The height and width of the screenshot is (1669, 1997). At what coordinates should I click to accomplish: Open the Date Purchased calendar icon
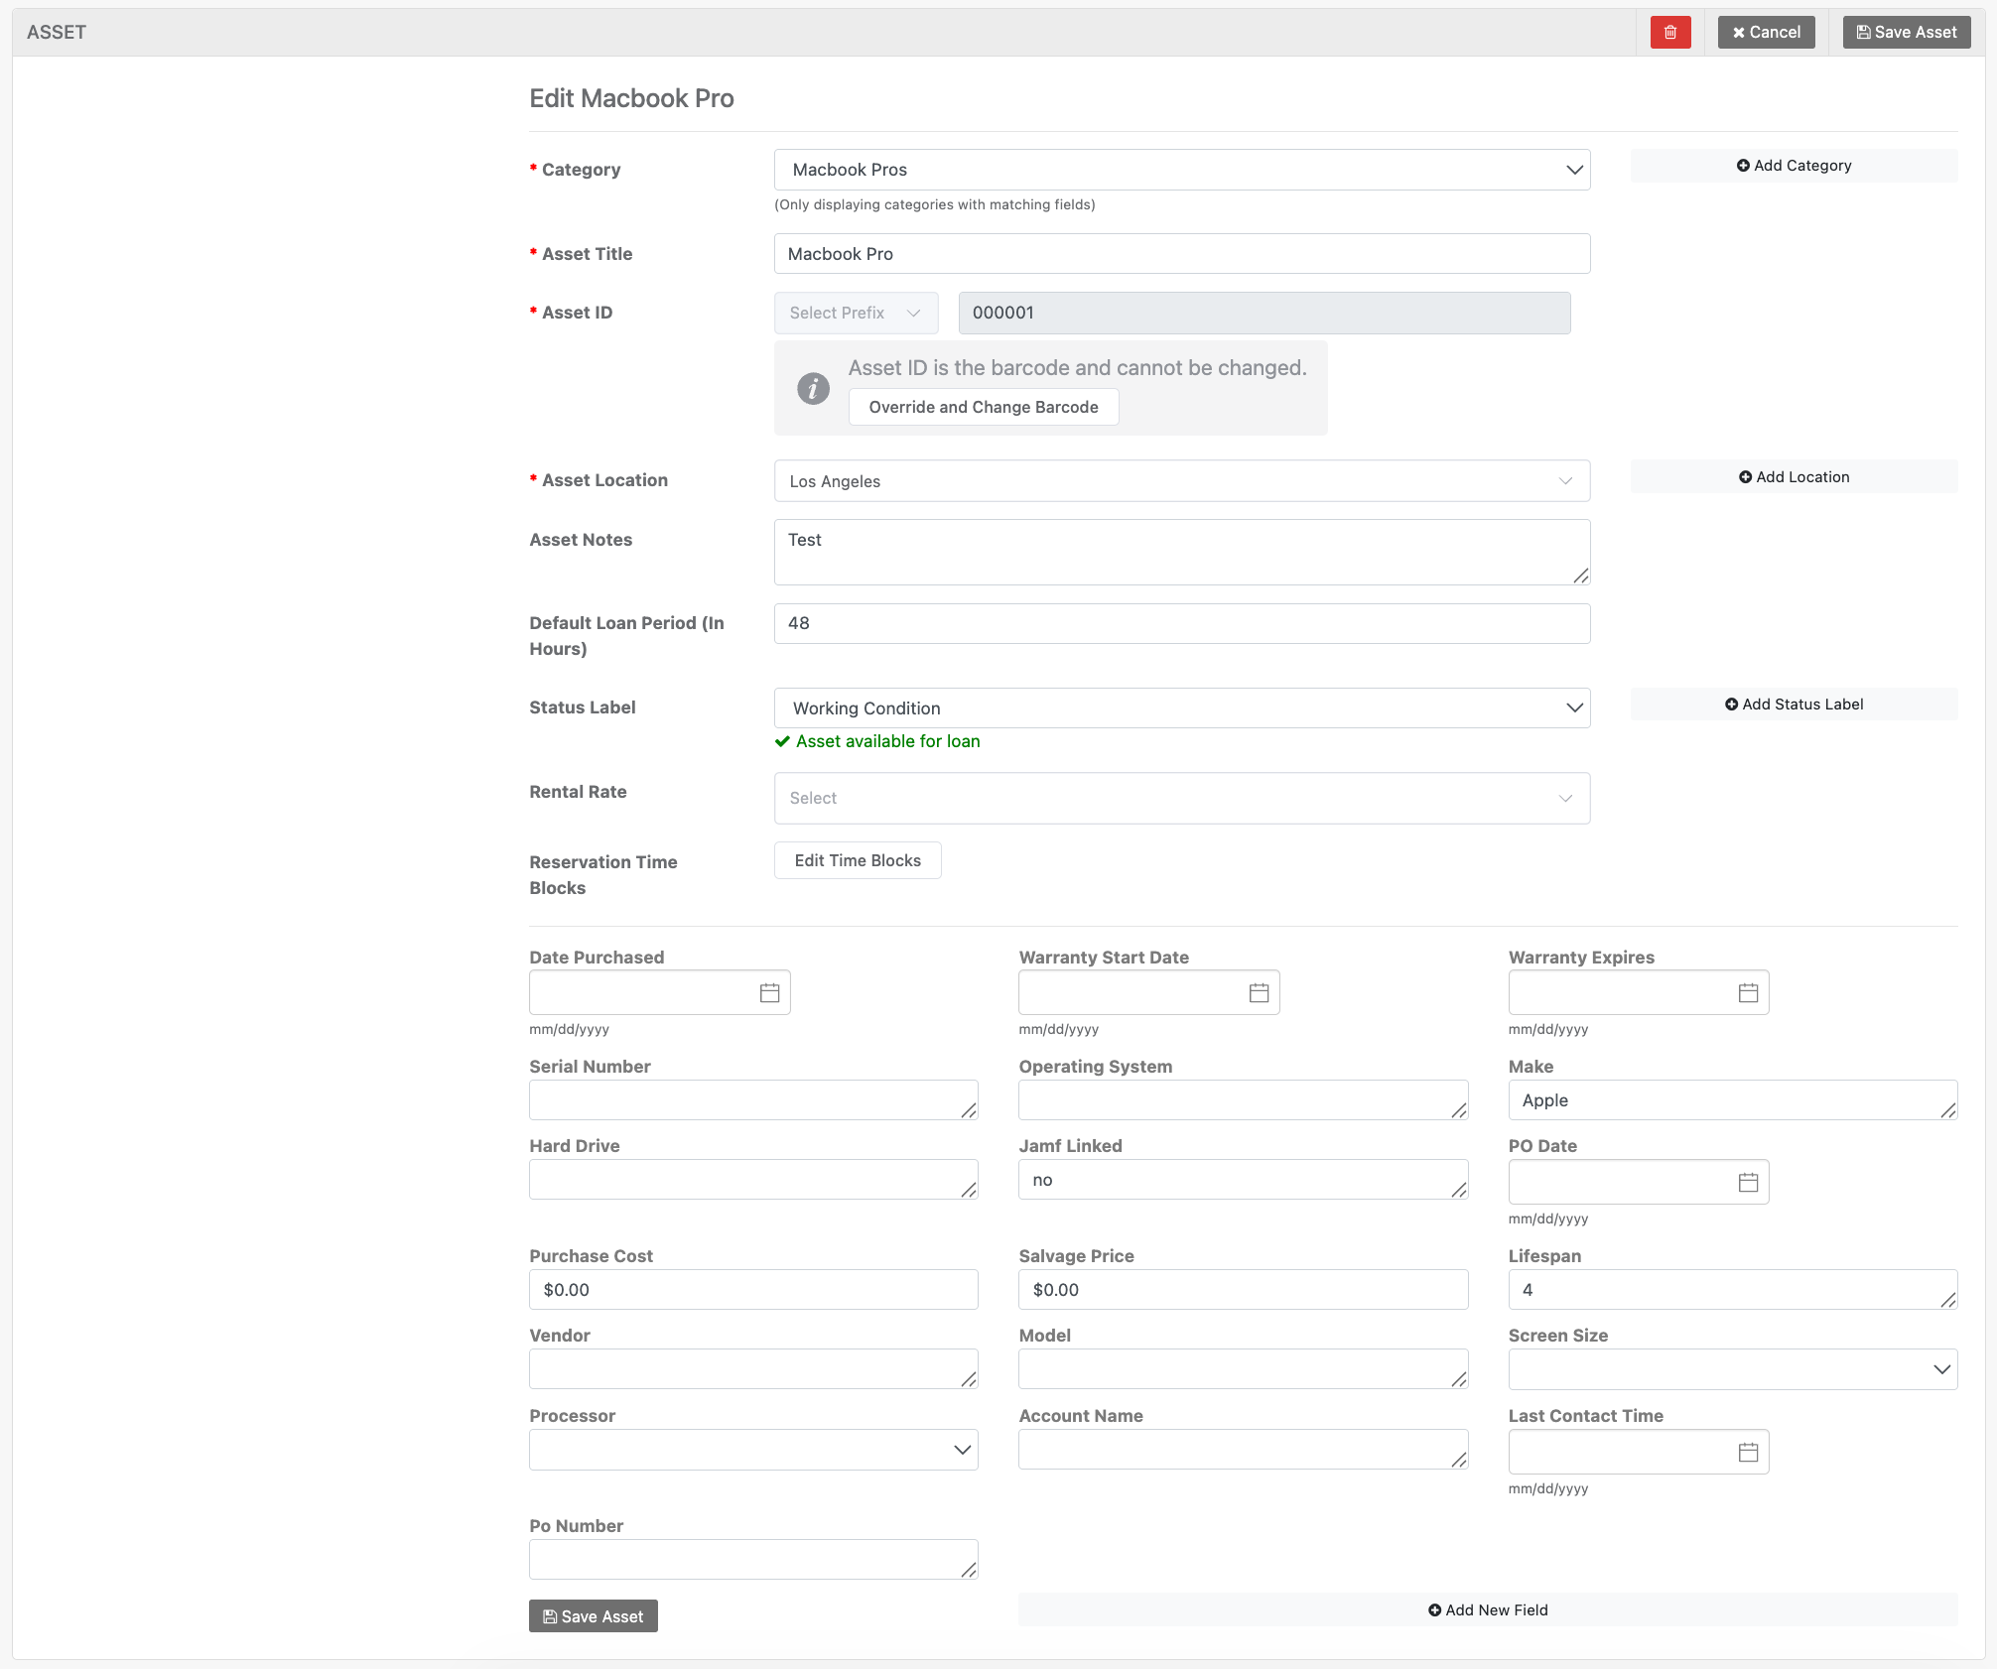point(769,992)
